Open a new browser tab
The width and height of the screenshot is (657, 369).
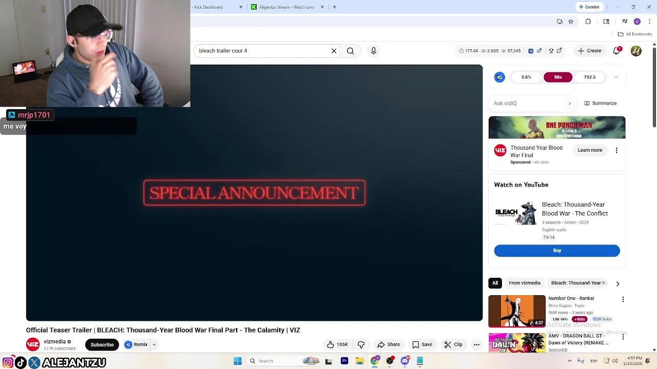(x=334, y=7)
